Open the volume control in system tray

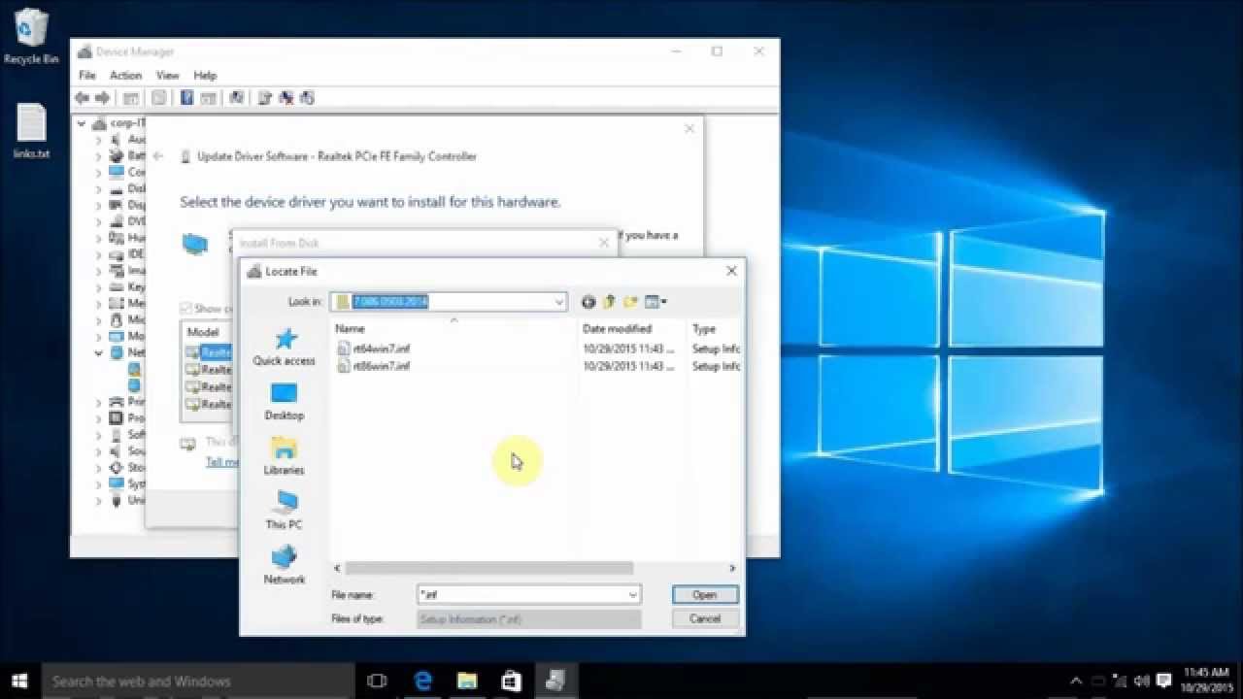1140,681
